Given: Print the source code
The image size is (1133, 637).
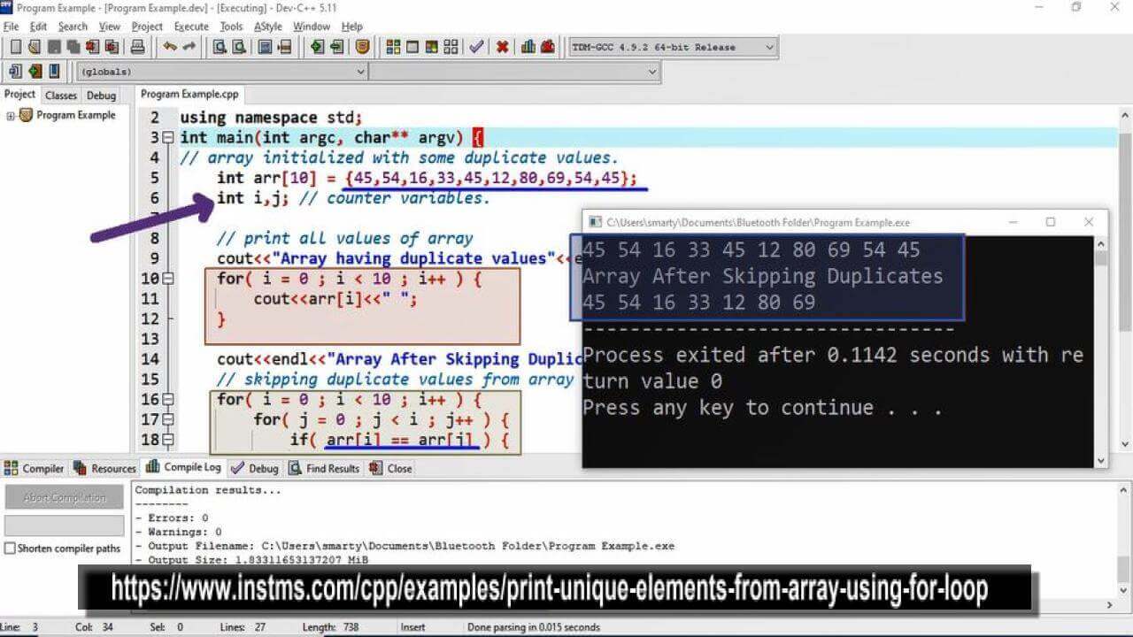Looking at the screenshot, I should pos(137,47).
